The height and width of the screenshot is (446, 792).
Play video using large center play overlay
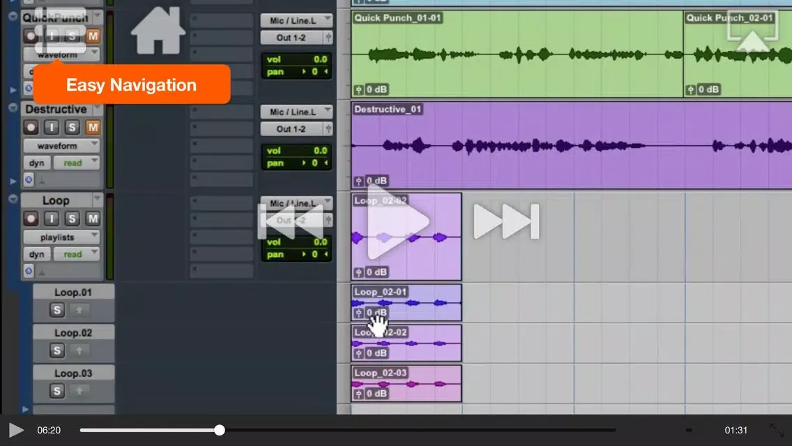click(399, 221)
